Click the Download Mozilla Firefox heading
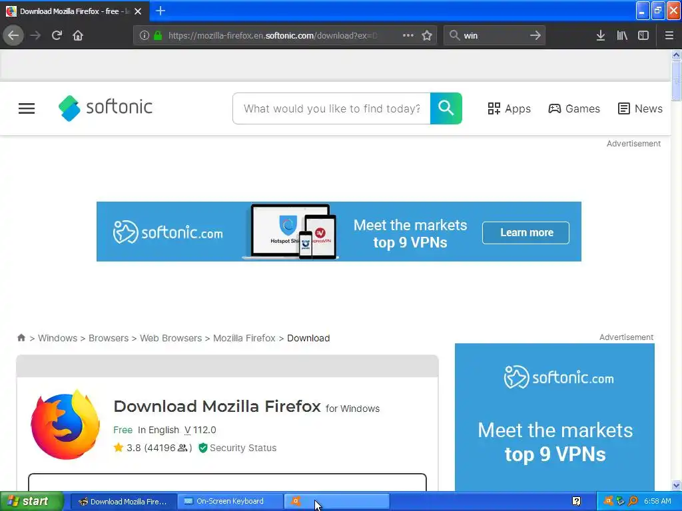Viewport: 682px width, 511px height. tap(217, 407)
